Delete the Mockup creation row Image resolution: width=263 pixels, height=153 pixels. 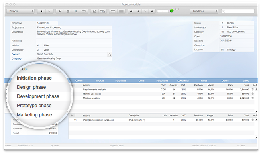click(x=253, y=98)
